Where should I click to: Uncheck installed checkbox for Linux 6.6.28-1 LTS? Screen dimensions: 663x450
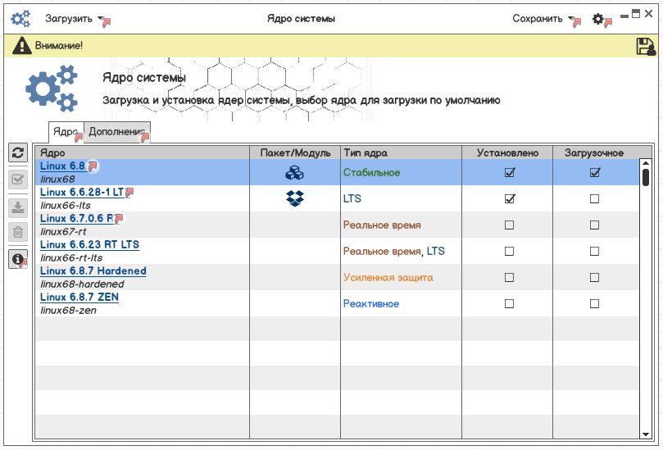(509, 199)
